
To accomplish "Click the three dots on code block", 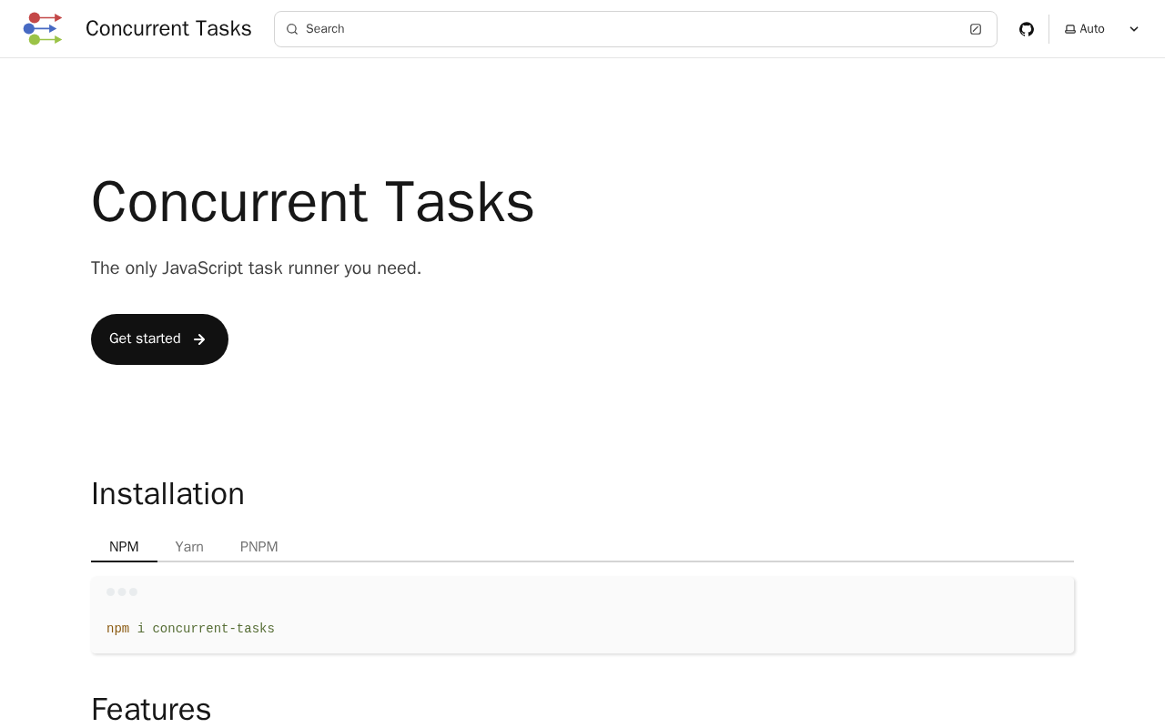I will [x=122, y=591].
